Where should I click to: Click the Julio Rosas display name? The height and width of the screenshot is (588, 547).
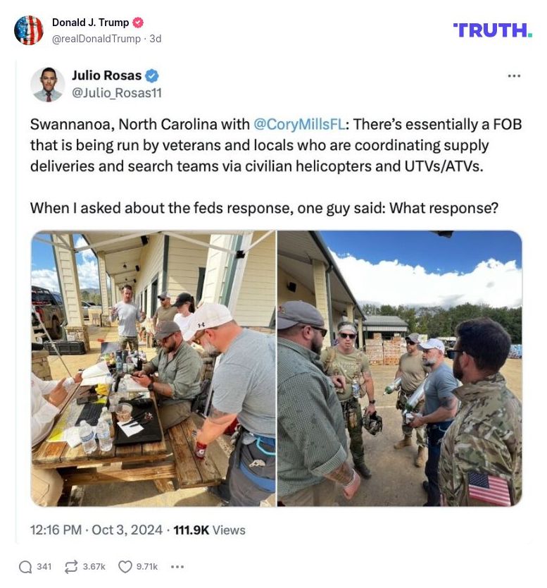(107, 75)
